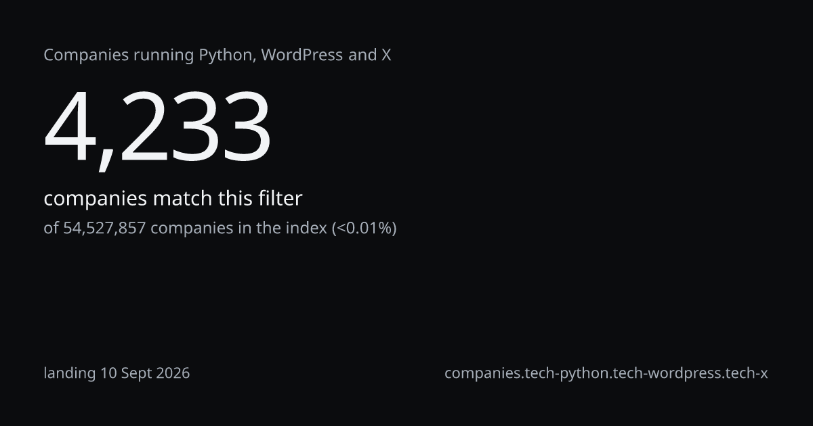Click the leading "companies" segment of the slug
Screen dimensions: 813x426
coord(484,373)
